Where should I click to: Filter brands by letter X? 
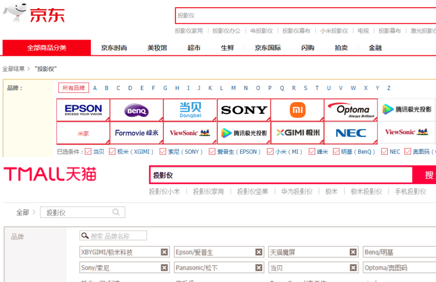365,88
